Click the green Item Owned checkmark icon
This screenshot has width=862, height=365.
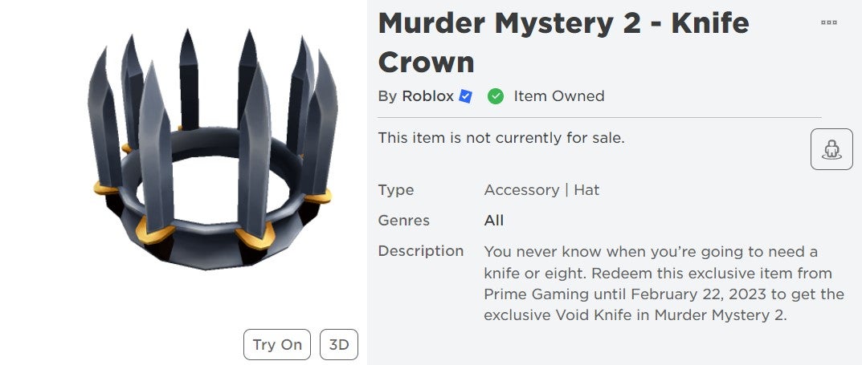click(496, 96)
